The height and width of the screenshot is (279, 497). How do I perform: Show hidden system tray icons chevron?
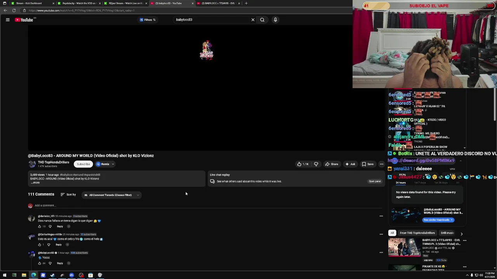467,275
